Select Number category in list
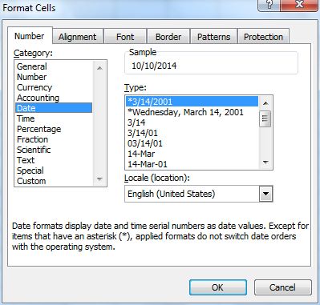 click(54, 77)
